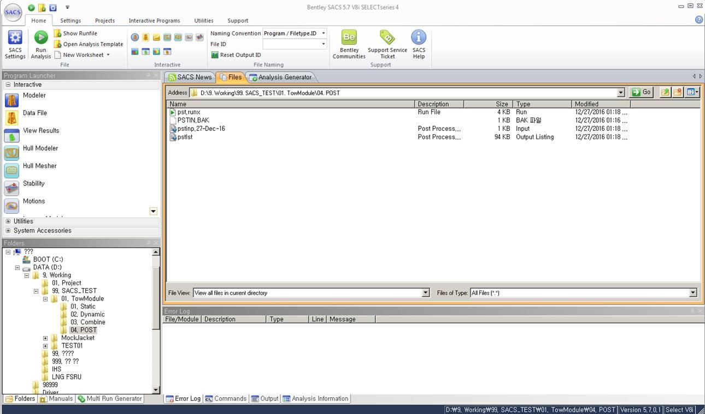Image resolution: width=705 pixels, height=414 pixels.
Task: Open SACS Help
Action: tap(419, 45)
